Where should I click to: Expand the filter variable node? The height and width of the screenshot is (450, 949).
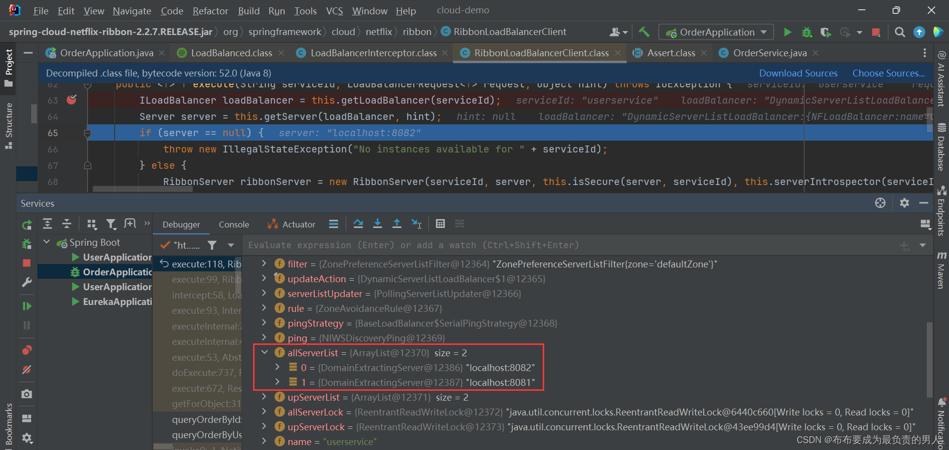[x=264, y=263]
